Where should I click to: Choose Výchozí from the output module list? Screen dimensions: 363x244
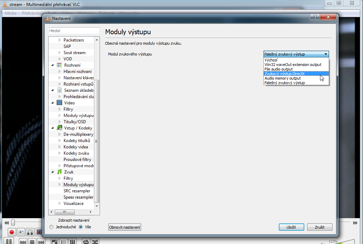(296, 60)
